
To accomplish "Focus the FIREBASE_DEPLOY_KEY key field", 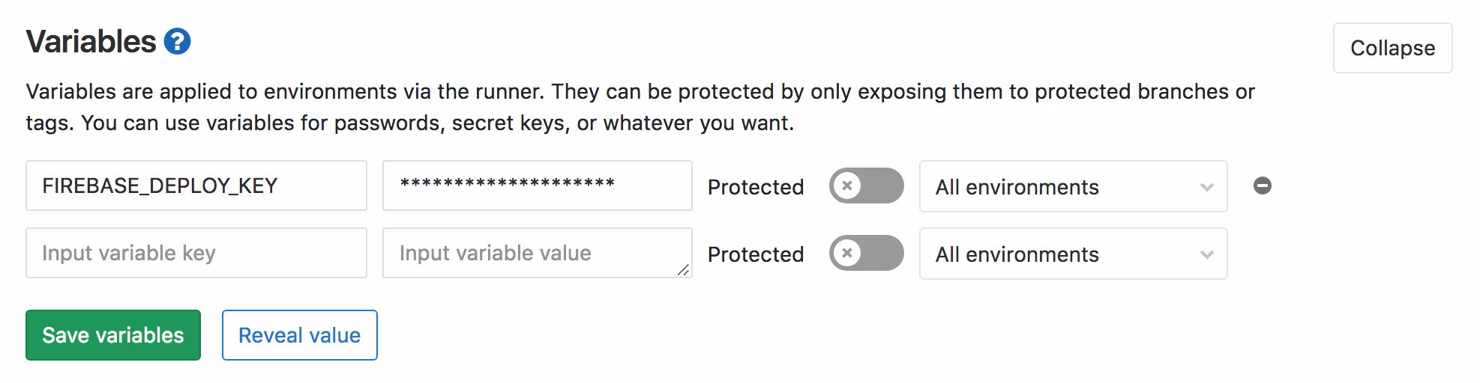I will pos(196,186).
